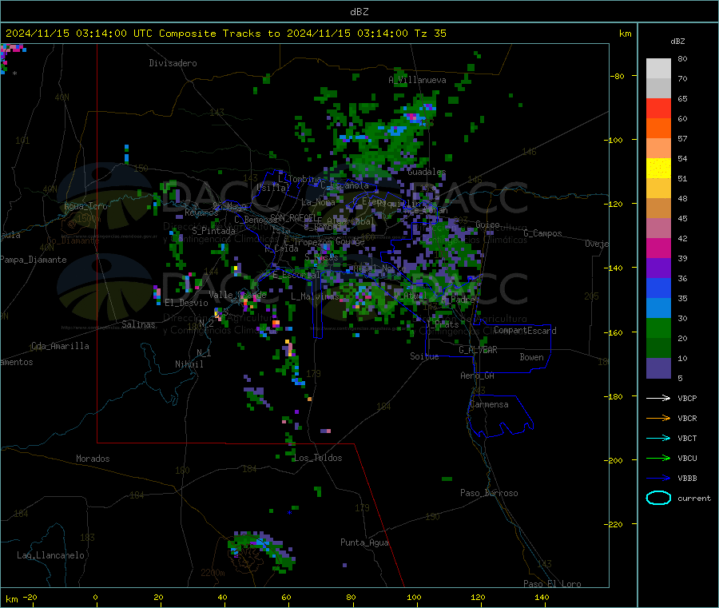The width and height of the screenshot is (719, 608).
Task: Click the 'A_Villanueva' map label
Action: click(x=417, y=80)
